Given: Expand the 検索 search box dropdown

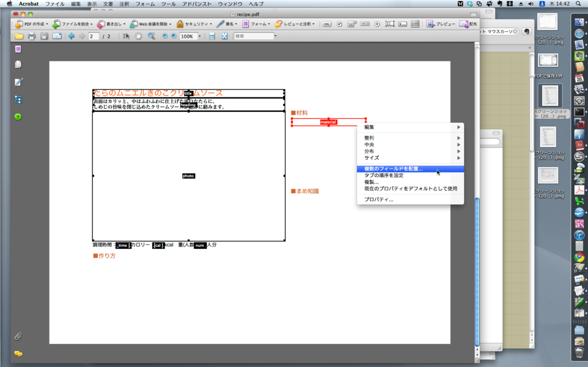Looking at the screenshot, I should coord(274,35).
